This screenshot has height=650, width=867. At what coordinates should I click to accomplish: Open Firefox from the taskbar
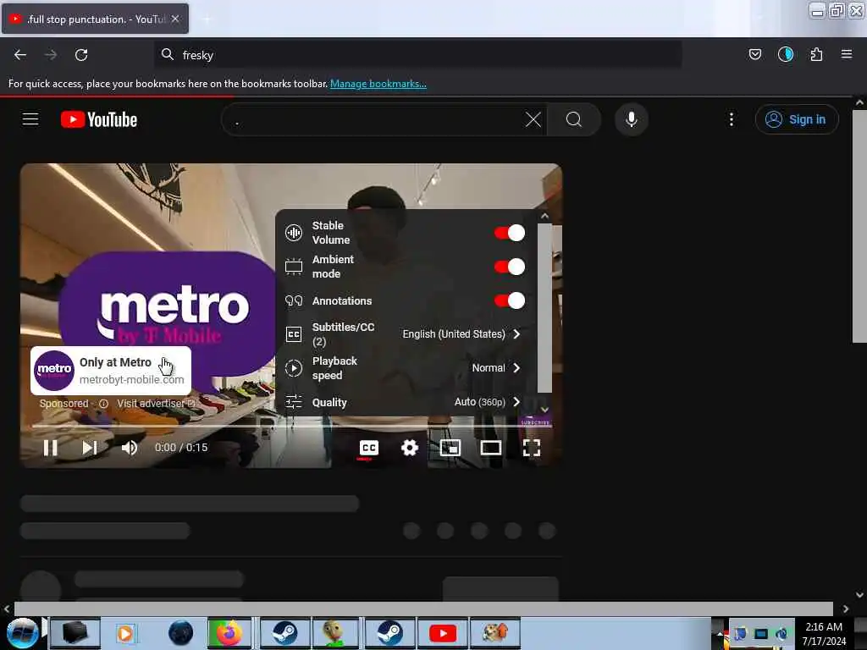[x=229, y=633]
